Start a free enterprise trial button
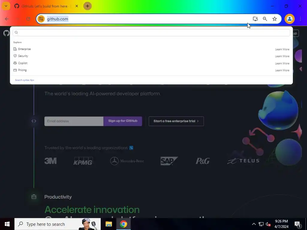 [176, 121]
